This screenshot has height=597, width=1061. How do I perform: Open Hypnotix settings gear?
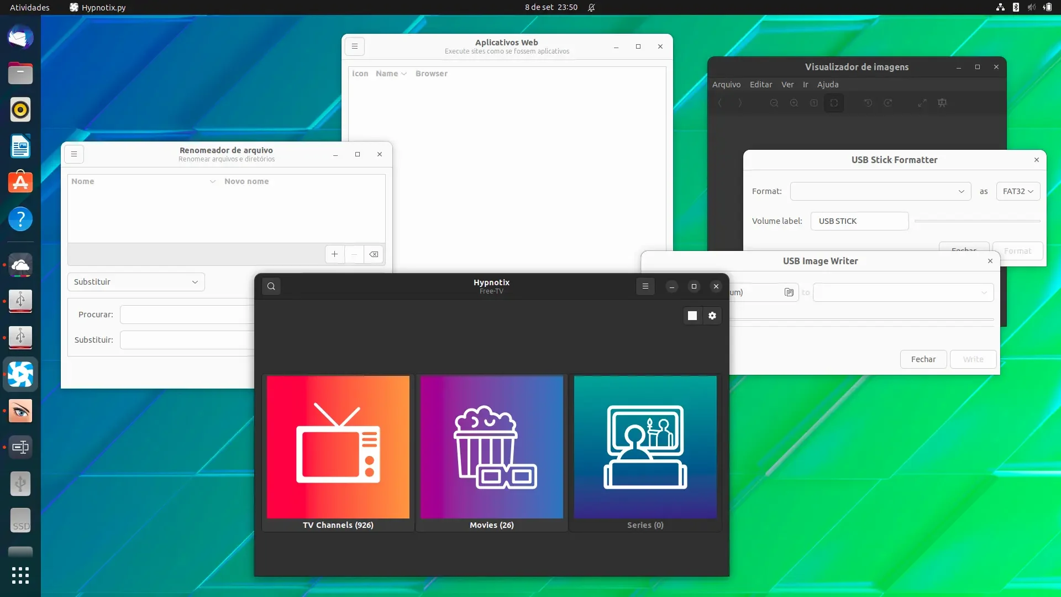point(712,316)
